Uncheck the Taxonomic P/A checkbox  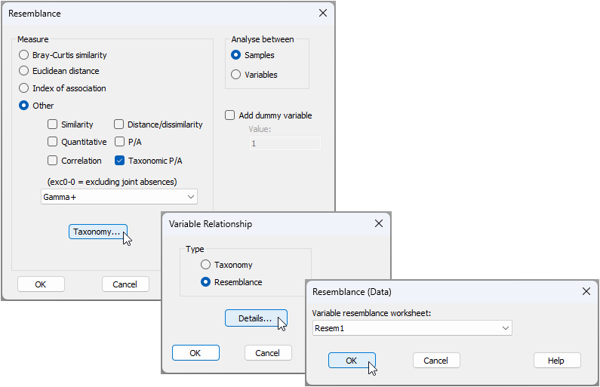click(x=119, y=161)
